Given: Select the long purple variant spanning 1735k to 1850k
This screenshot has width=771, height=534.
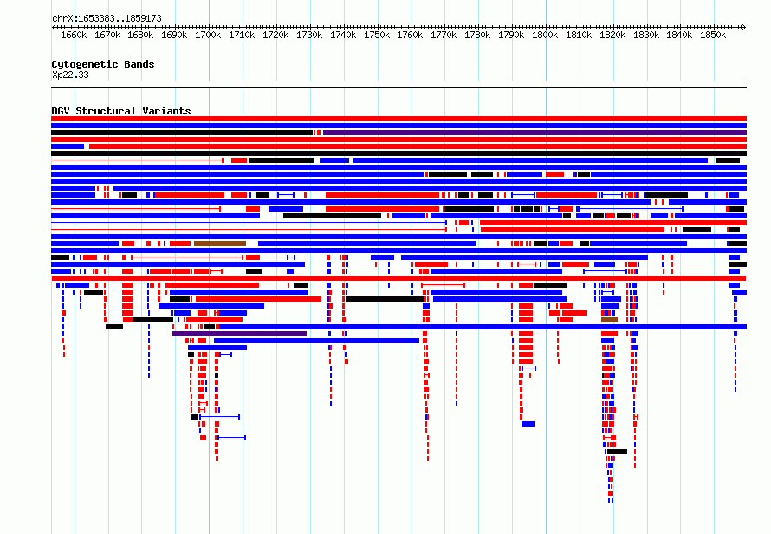Looking at the screenshot, I should tap(535, 133).
